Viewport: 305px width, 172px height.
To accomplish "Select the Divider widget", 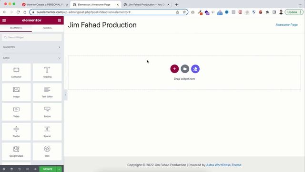I will [16, 132].
